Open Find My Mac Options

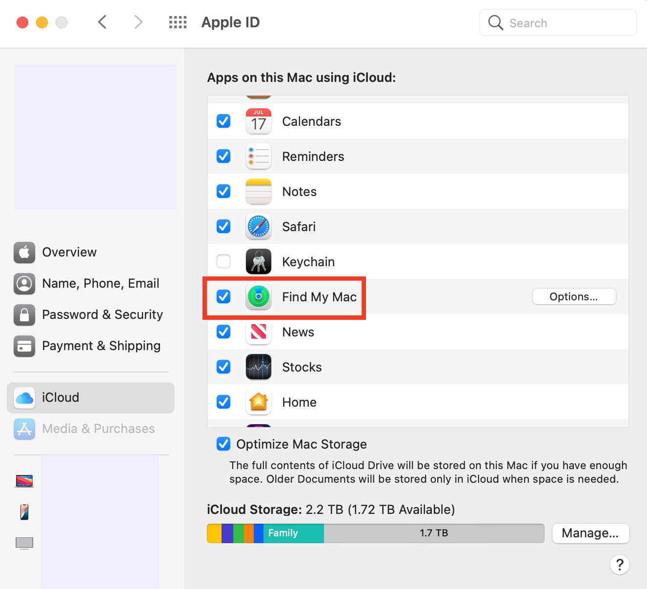[574, 296]
